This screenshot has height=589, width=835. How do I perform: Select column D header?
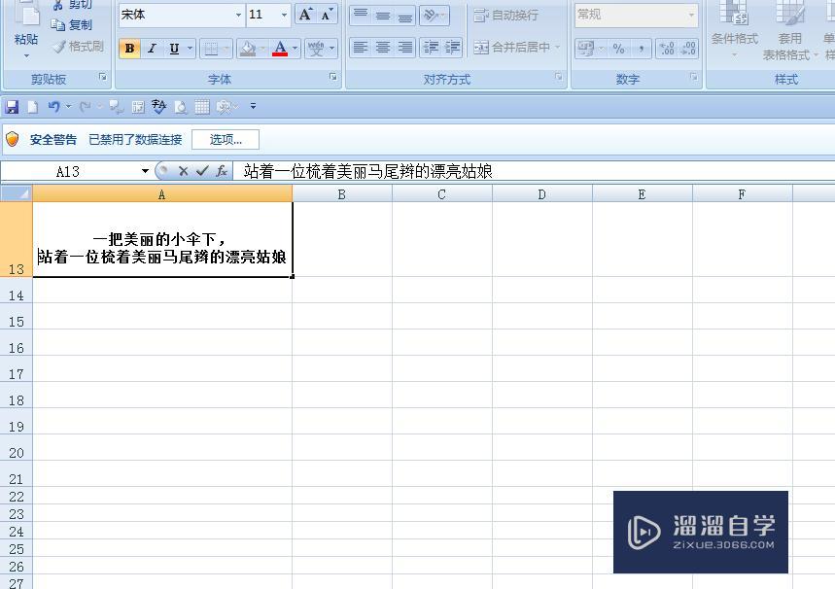[x=541, y=194]
